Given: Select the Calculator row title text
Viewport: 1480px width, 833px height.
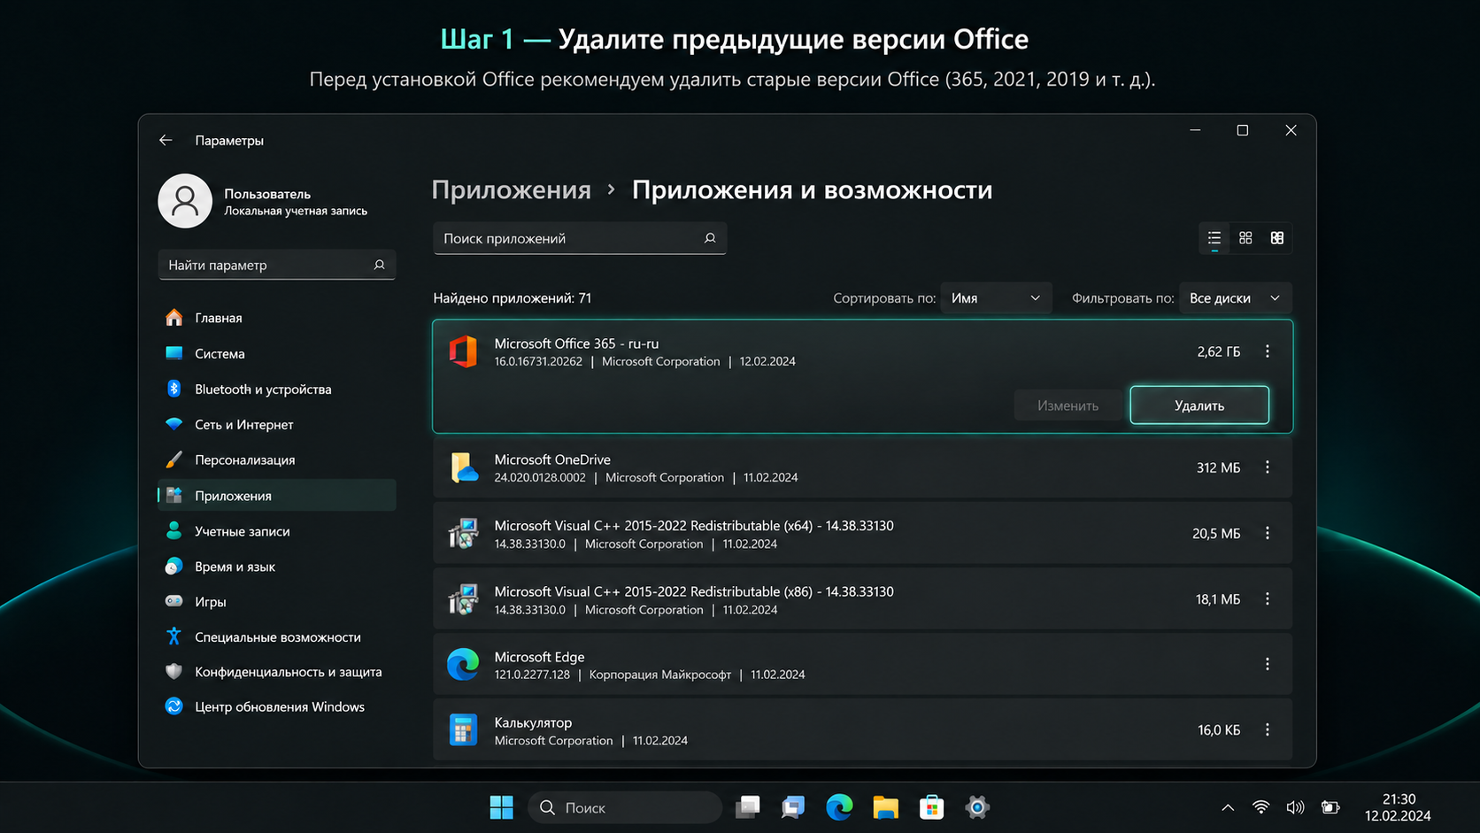Looking at the screenshot, I should click(533, 722).
